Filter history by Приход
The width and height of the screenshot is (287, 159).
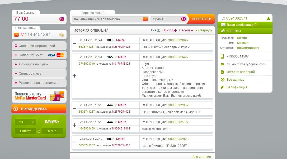(170, 30)
